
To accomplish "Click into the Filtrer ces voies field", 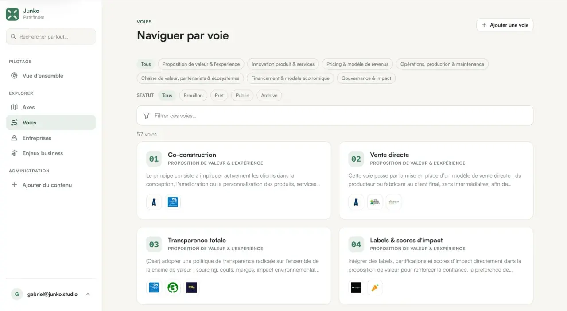I will [x=335, y=116].
